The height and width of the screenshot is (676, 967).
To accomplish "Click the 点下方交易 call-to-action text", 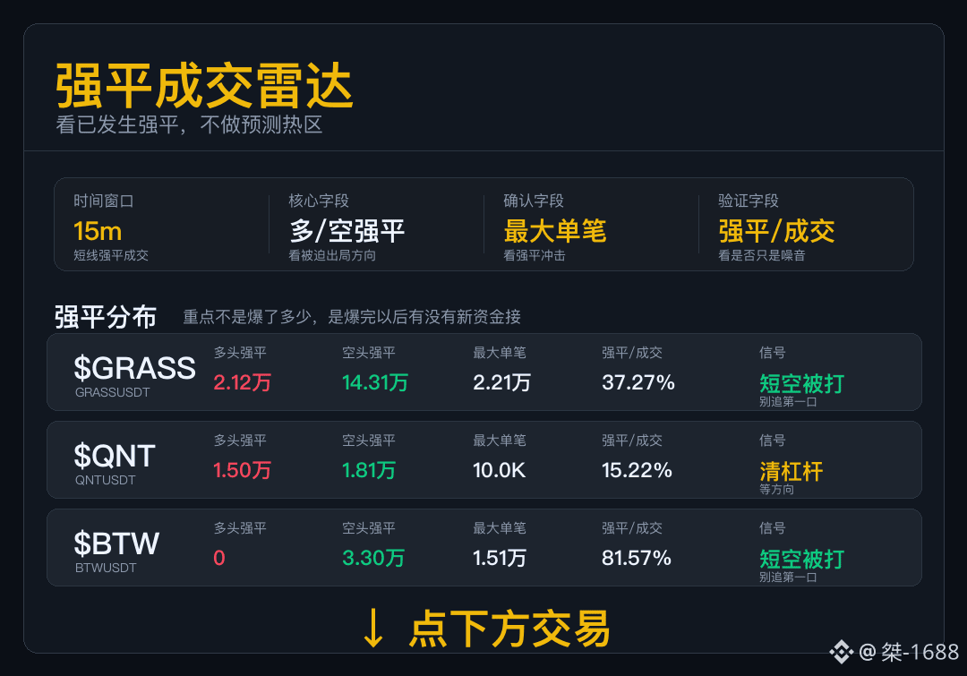I will click(510, 629).
